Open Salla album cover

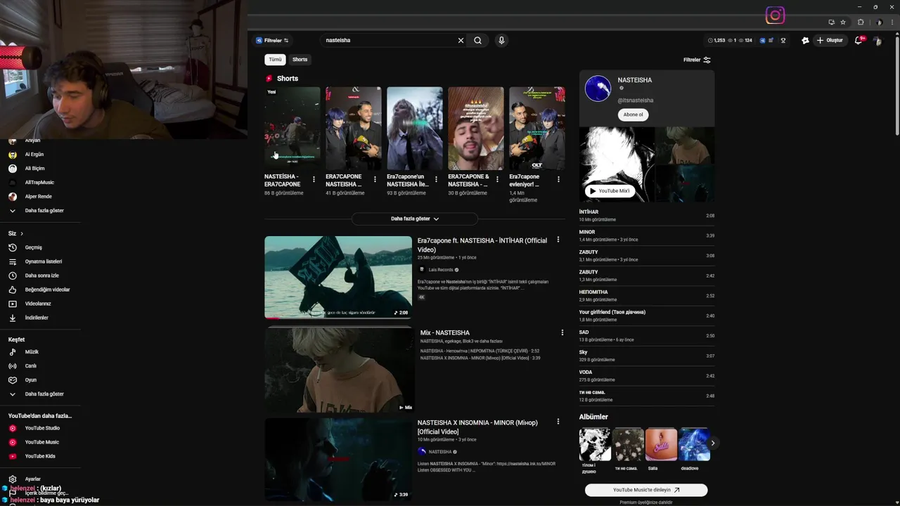click(x=661, y=444)
